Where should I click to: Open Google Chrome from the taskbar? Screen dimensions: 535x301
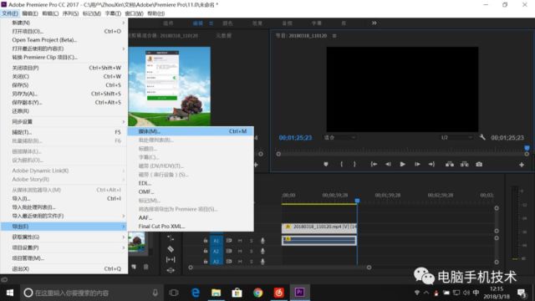[x=258, y=293]
